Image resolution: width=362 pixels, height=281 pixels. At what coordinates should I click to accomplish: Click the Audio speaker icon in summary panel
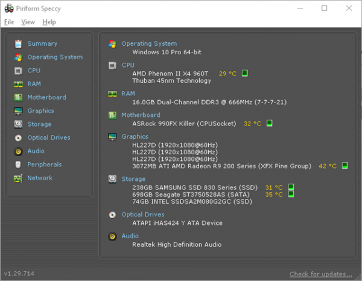pos(112,236)
